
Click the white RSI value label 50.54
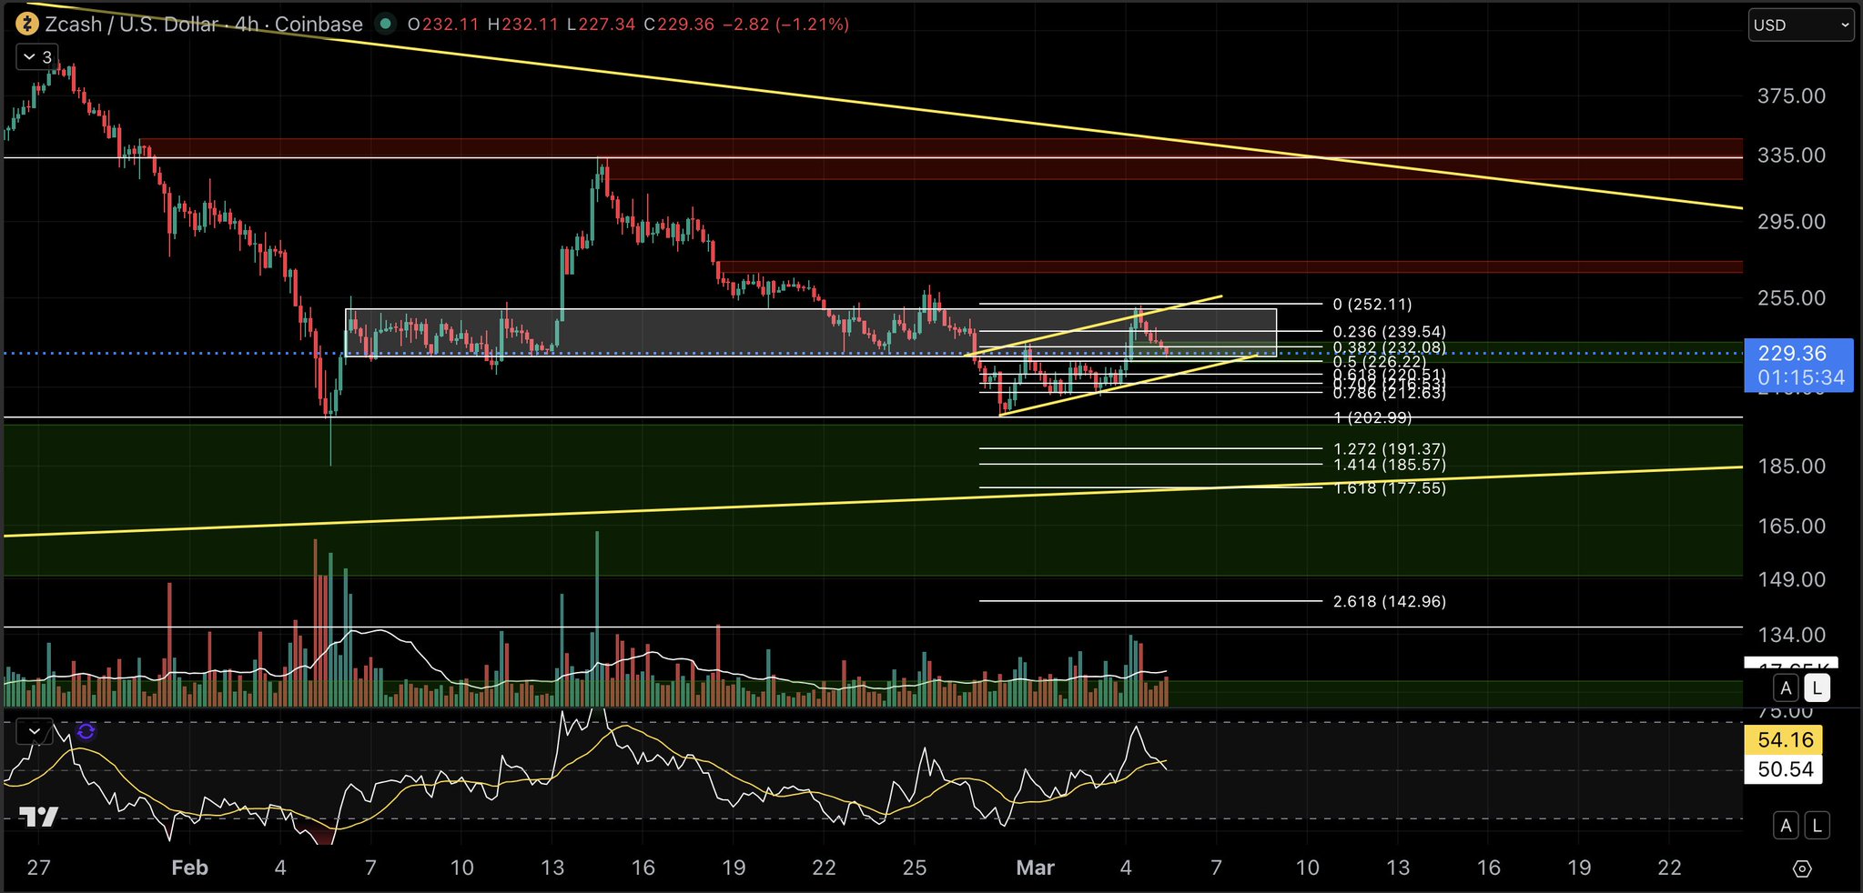(x=1785, y=769)
